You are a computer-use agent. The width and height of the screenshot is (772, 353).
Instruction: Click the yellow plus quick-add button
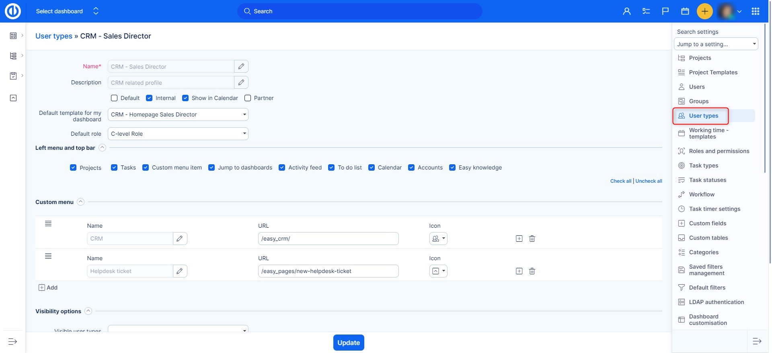point(704,11)
